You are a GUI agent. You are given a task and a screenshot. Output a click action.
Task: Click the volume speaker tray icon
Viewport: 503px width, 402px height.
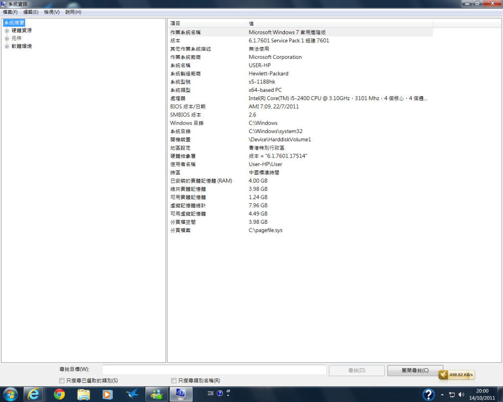tap(461, 394)
